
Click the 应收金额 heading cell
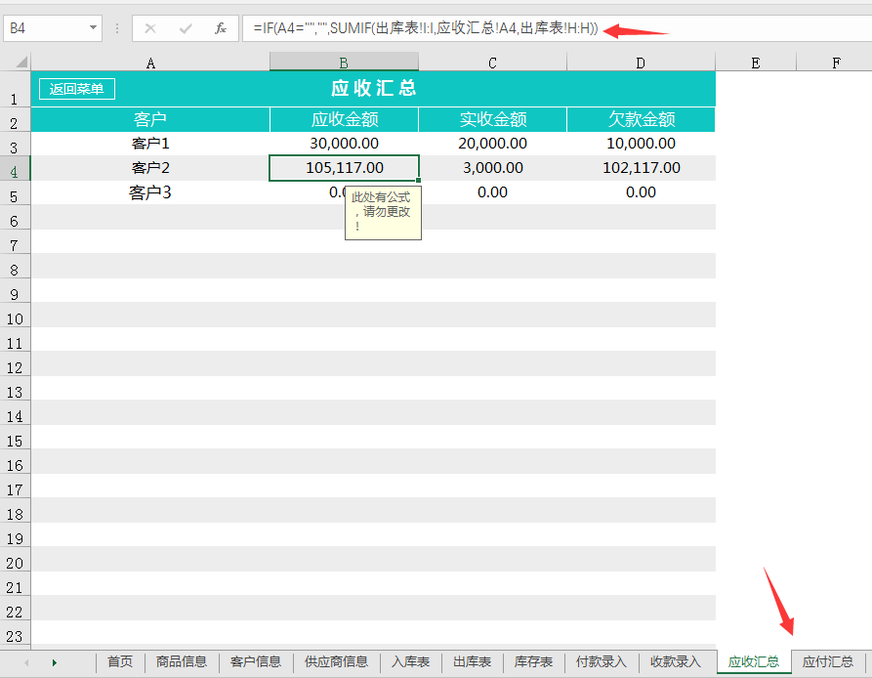[x=345, y=119]
